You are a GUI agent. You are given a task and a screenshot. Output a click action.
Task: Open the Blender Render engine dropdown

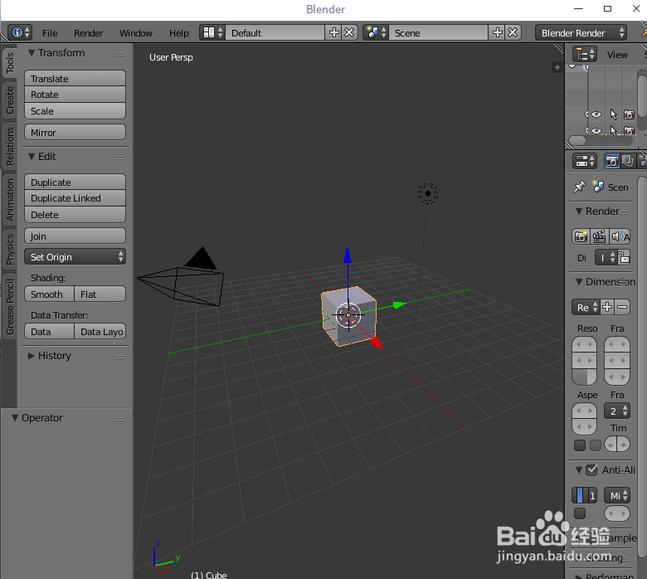point(581,32)
